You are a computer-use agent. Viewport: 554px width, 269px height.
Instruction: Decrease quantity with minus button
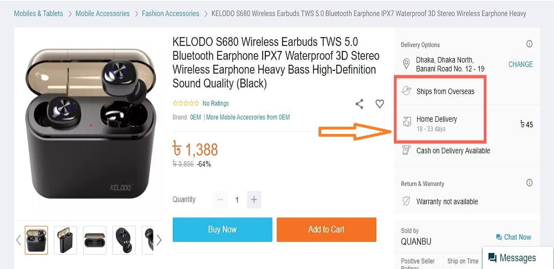[220, 200]
